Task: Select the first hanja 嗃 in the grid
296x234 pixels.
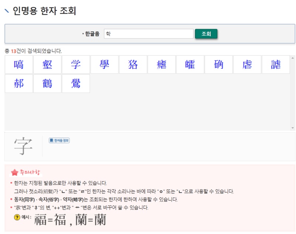Action: 18,64
